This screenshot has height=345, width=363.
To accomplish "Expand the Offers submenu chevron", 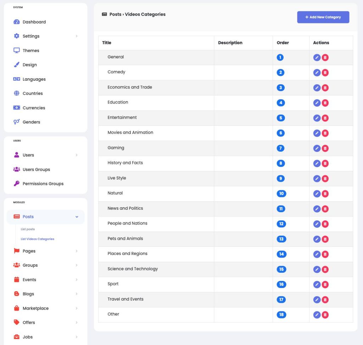I will coord(77,323).
